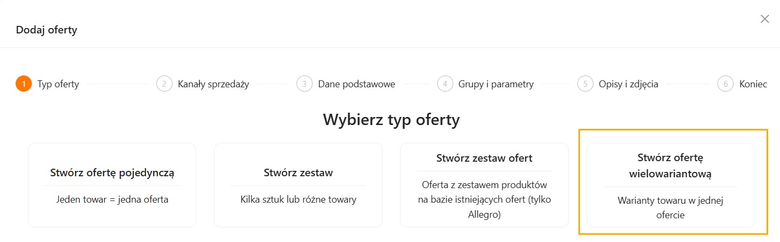Select the Stwórz zestaw ofert card

click(484, 185)
